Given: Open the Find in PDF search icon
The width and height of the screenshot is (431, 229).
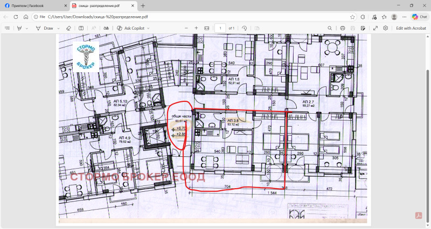Looking at the screenshot, I should coord(330,28).
